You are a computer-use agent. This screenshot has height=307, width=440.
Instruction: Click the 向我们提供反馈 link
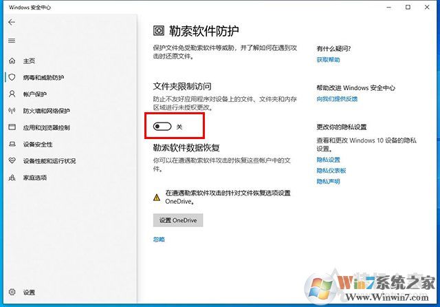click(x=337, y=99)
